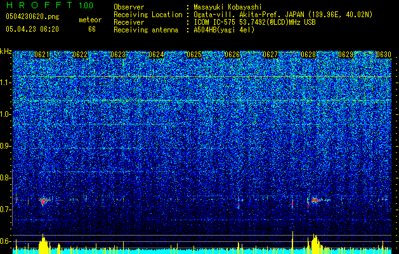Click time marker 0623
The image size is (399, 254).
click(x=118, y=55)
